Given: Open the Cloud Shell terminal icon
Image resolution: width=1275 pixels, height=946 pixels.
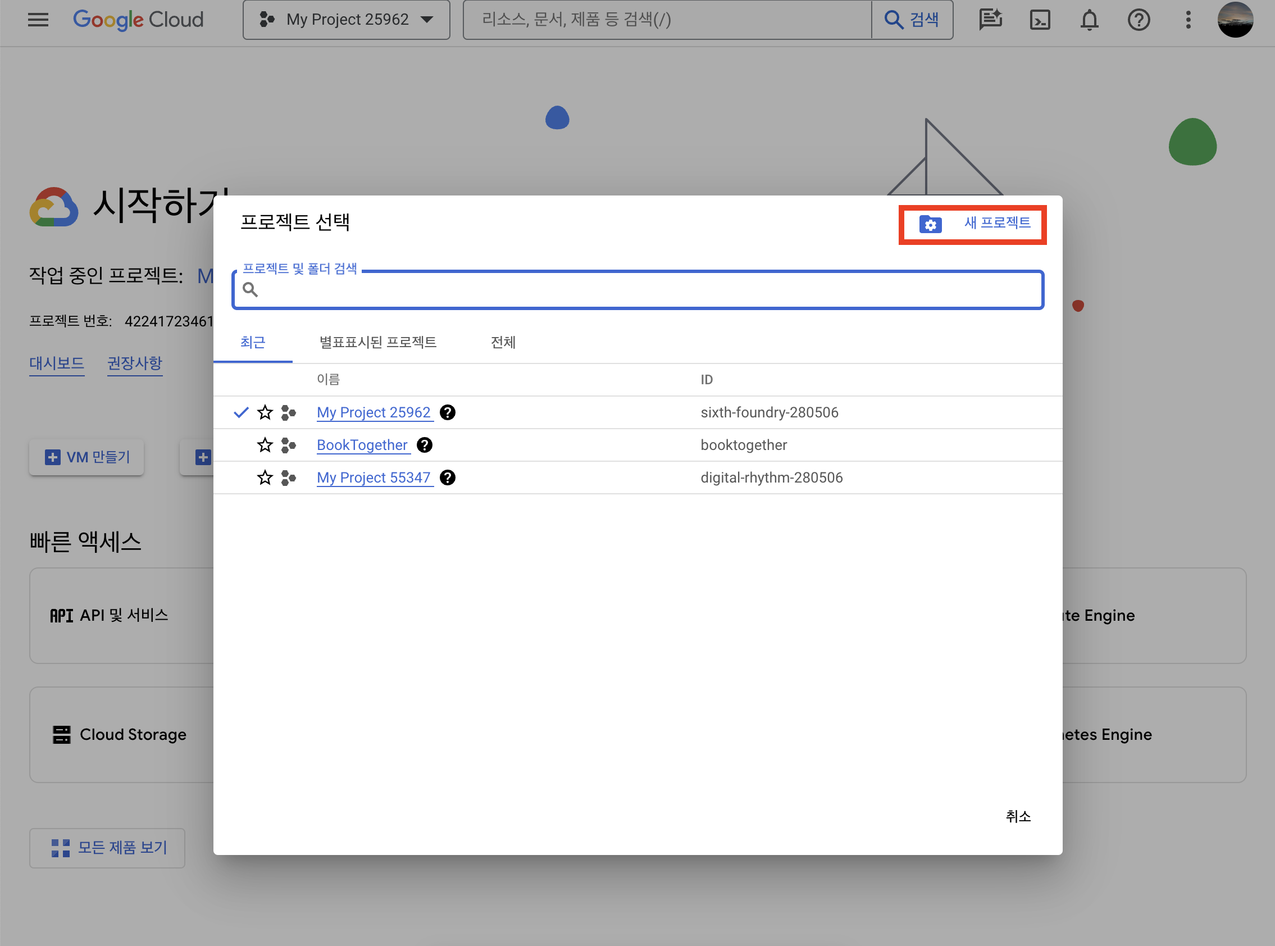Looking at the screenshot, I should coord(1039,20).
